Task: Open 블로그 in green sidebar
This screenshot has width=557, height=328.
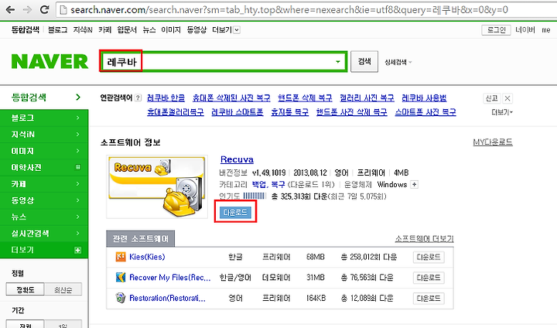Action: 44,118
